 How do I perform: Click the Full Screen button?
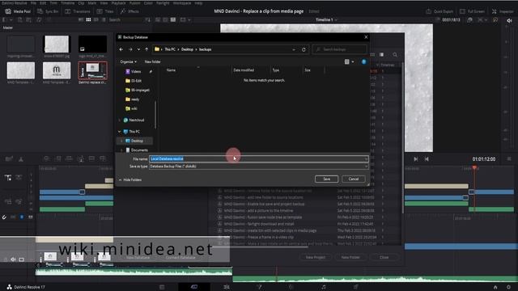pos(472,11)
